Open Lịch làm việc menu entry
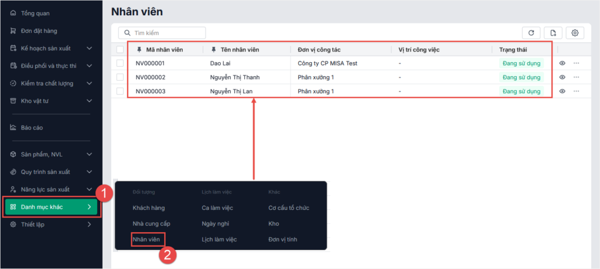The height and width of the screenshot is (269, 600). [219, 240]
